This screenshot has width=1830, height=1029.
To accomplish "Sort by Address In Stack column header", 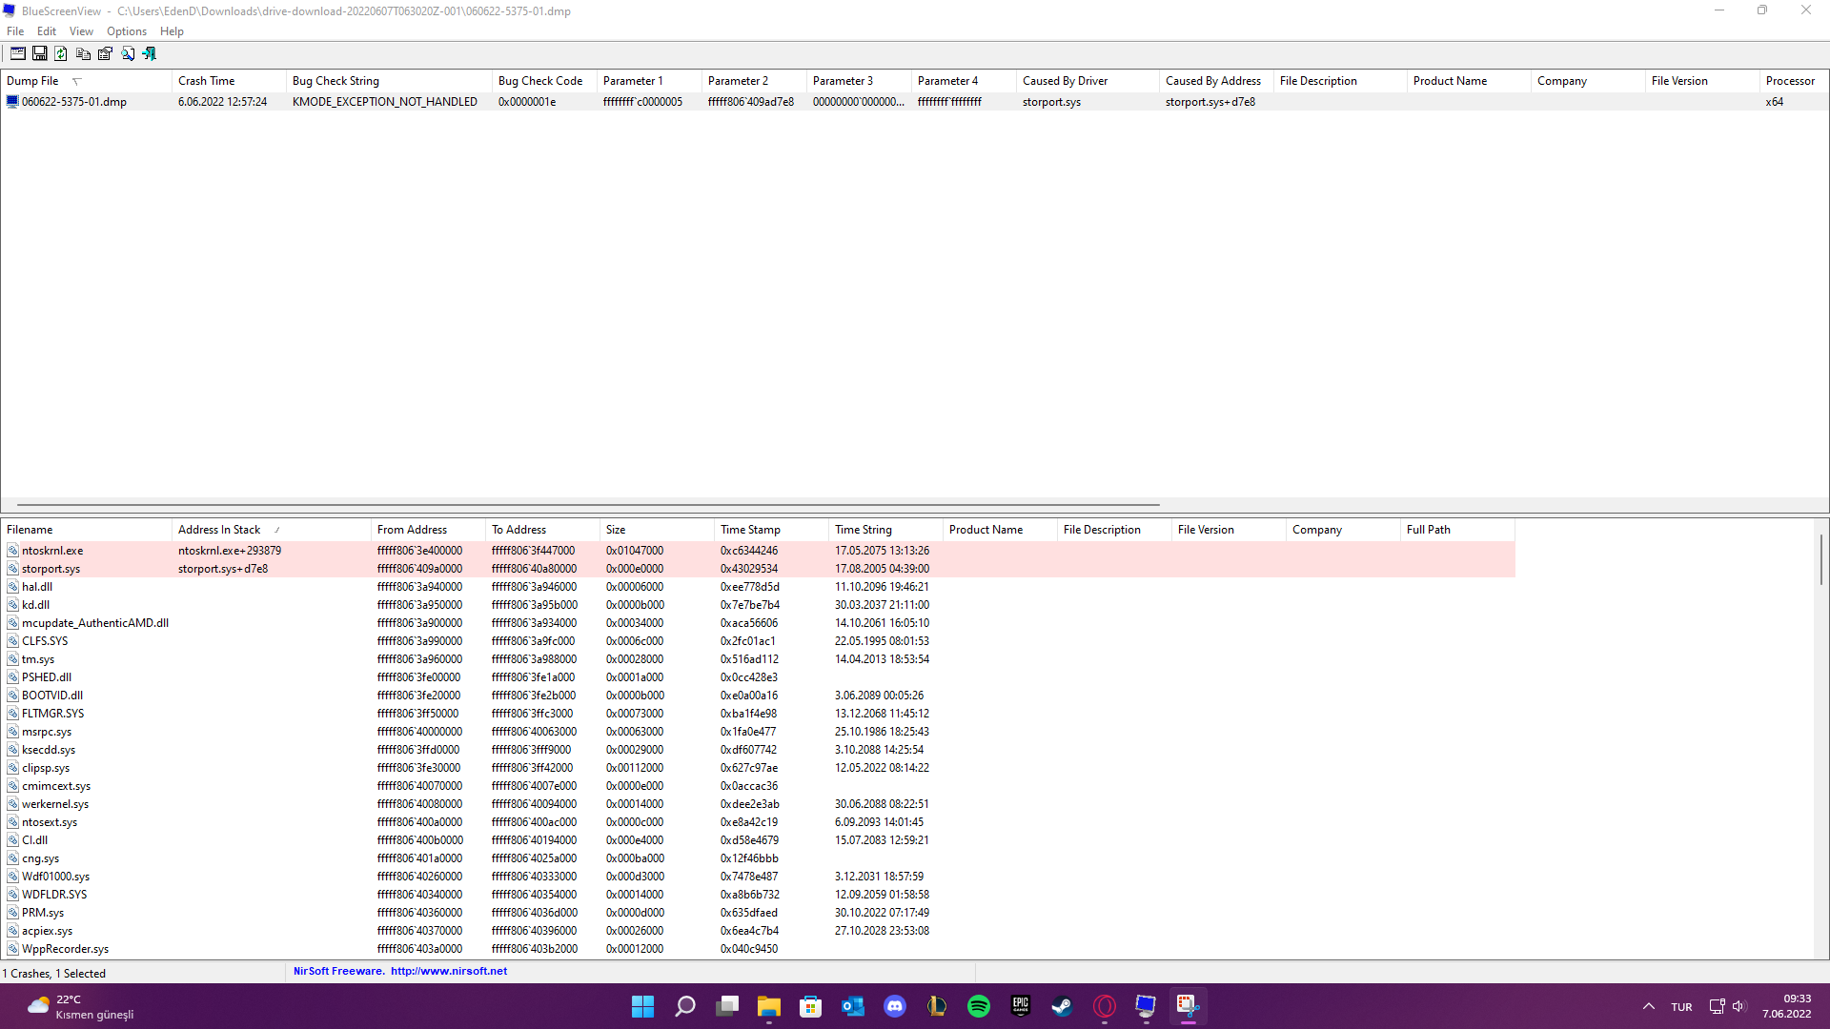I will click(x=219, y=530).
